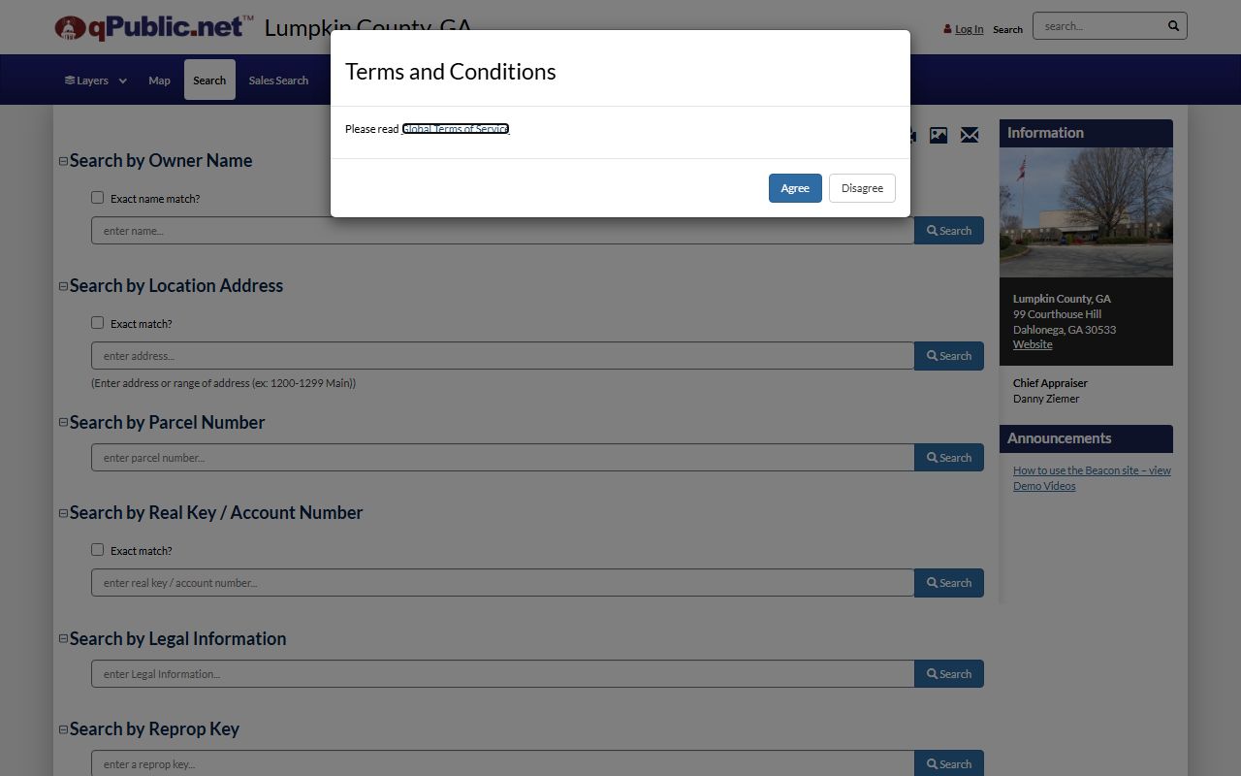Click the Agree button in Terms dialog
The image size is (1241, 776).
coord(795,188)
